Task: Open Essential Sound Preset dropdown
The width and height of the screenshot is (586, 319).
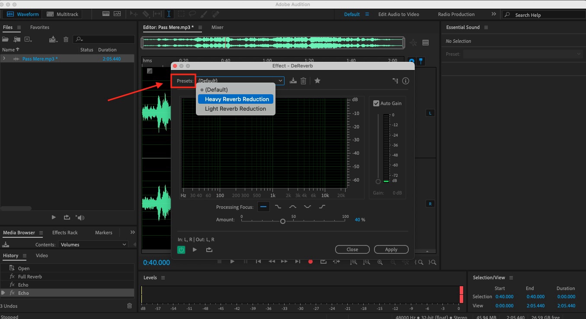Action: tap(523, 54)
